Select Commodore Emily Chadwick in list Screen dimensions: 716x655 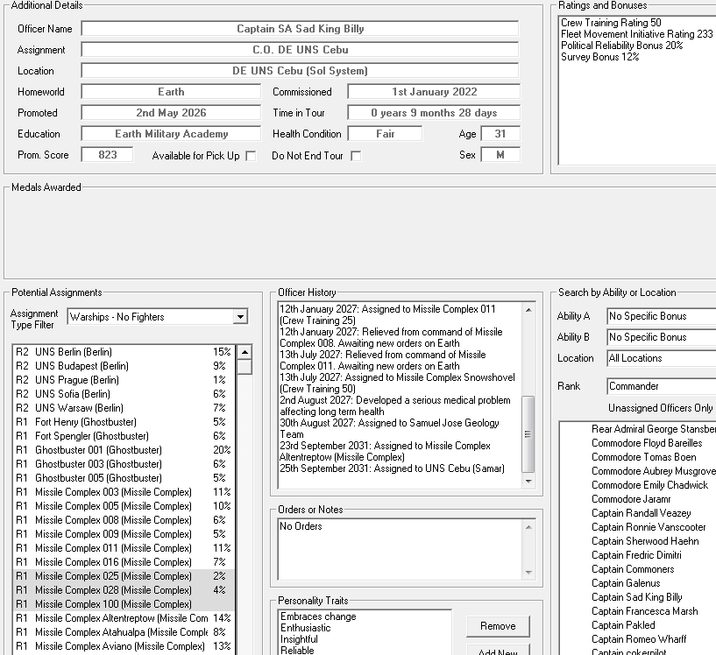pos(649,485)
